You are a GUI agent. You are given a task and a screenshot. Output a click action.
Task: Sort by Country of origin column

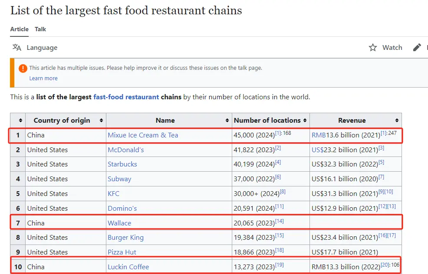tap(101, 120)
